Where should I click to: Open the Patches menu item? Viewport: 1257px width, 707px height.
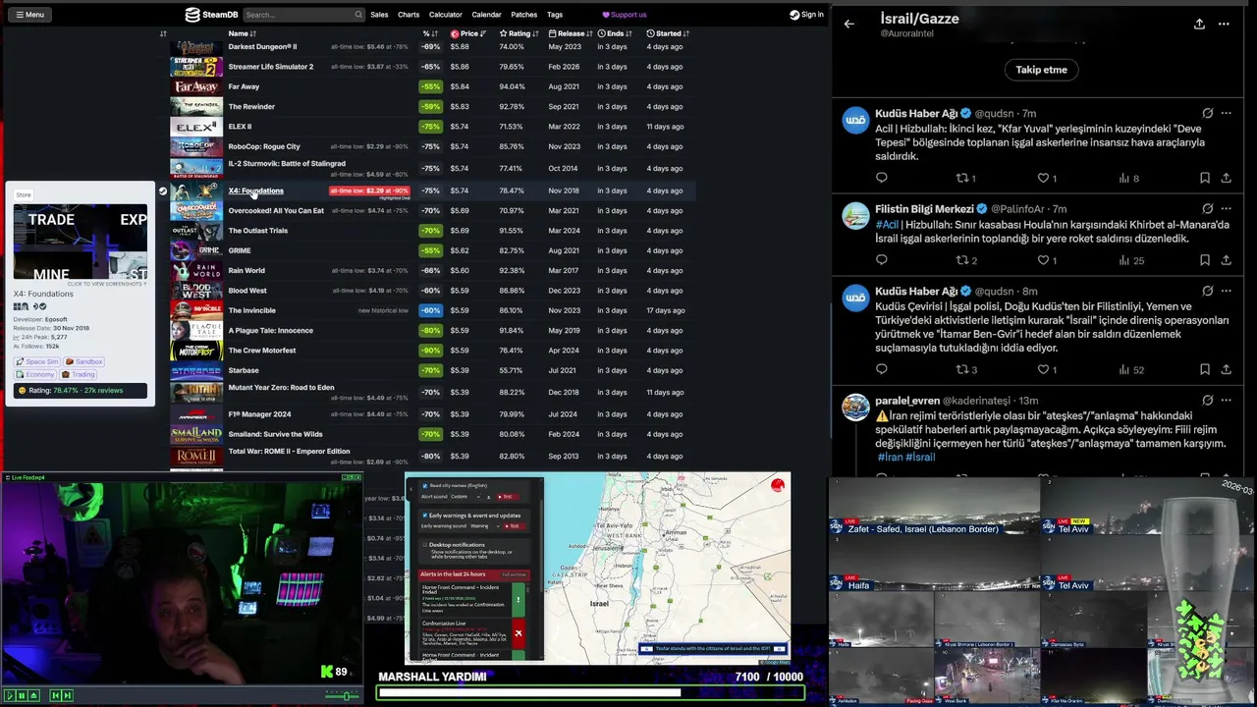[x=524, y=15]
